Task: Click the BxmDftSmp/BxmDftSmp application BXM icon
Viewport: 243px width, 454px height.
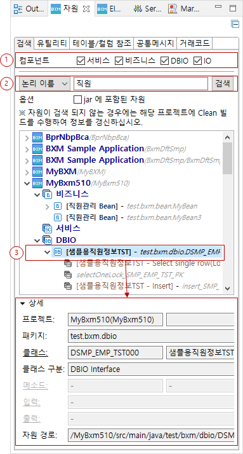Action: click(x=37, y=161)
